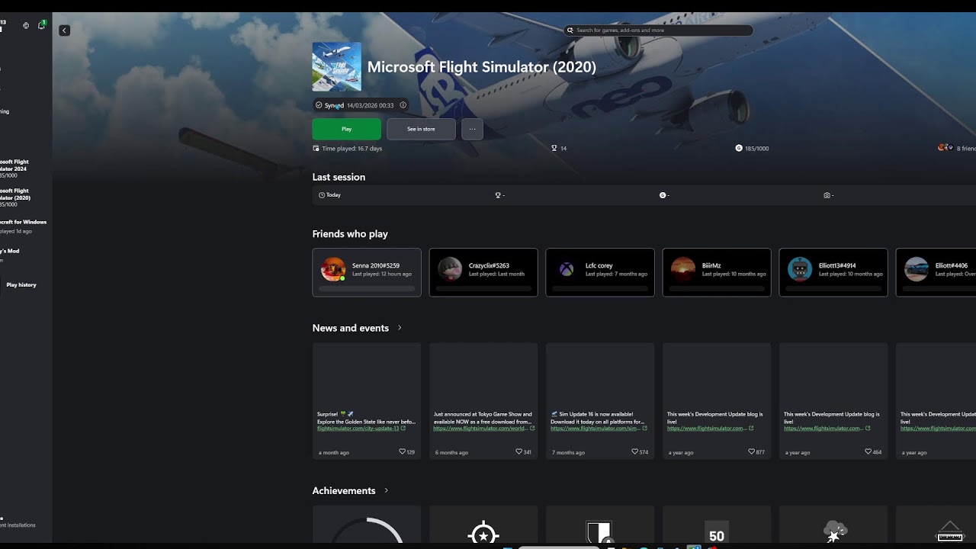Click in the search games field
This screenshot has height=549, width=976.
pyautogui.click(x=658, y=30)
